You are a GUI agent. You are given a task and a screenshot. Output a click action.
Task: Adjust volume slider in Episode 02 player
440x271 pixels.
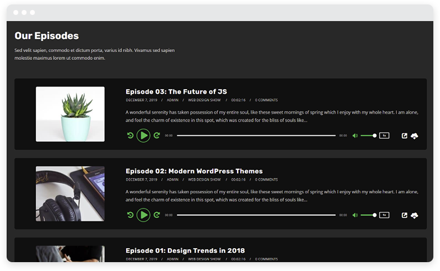369,215
